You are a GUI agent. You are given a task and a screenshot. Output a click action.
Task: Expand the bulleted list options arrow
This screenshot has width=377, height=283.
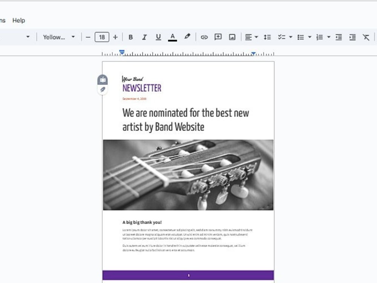tap(310, 37)
